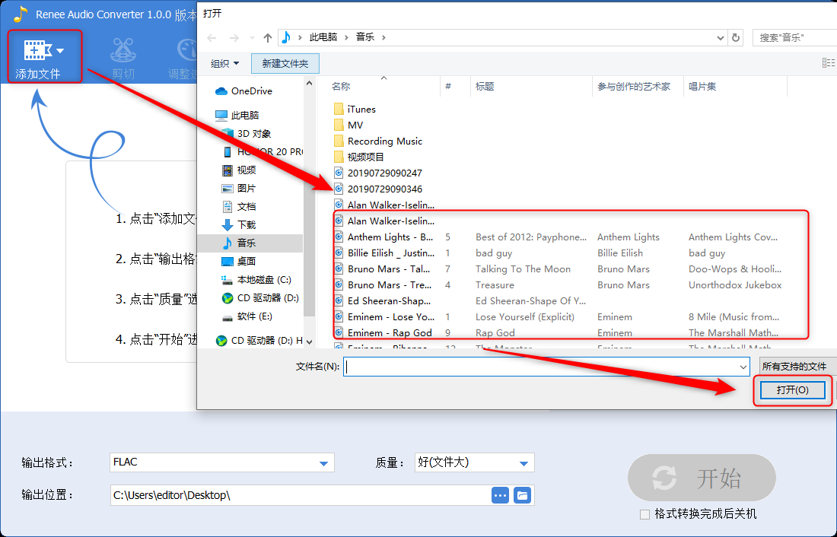The height and width of the screenshot is (537, 837).
Task: Enable 格式转换完成后关机 checkbox
Action: click(644, 515)
